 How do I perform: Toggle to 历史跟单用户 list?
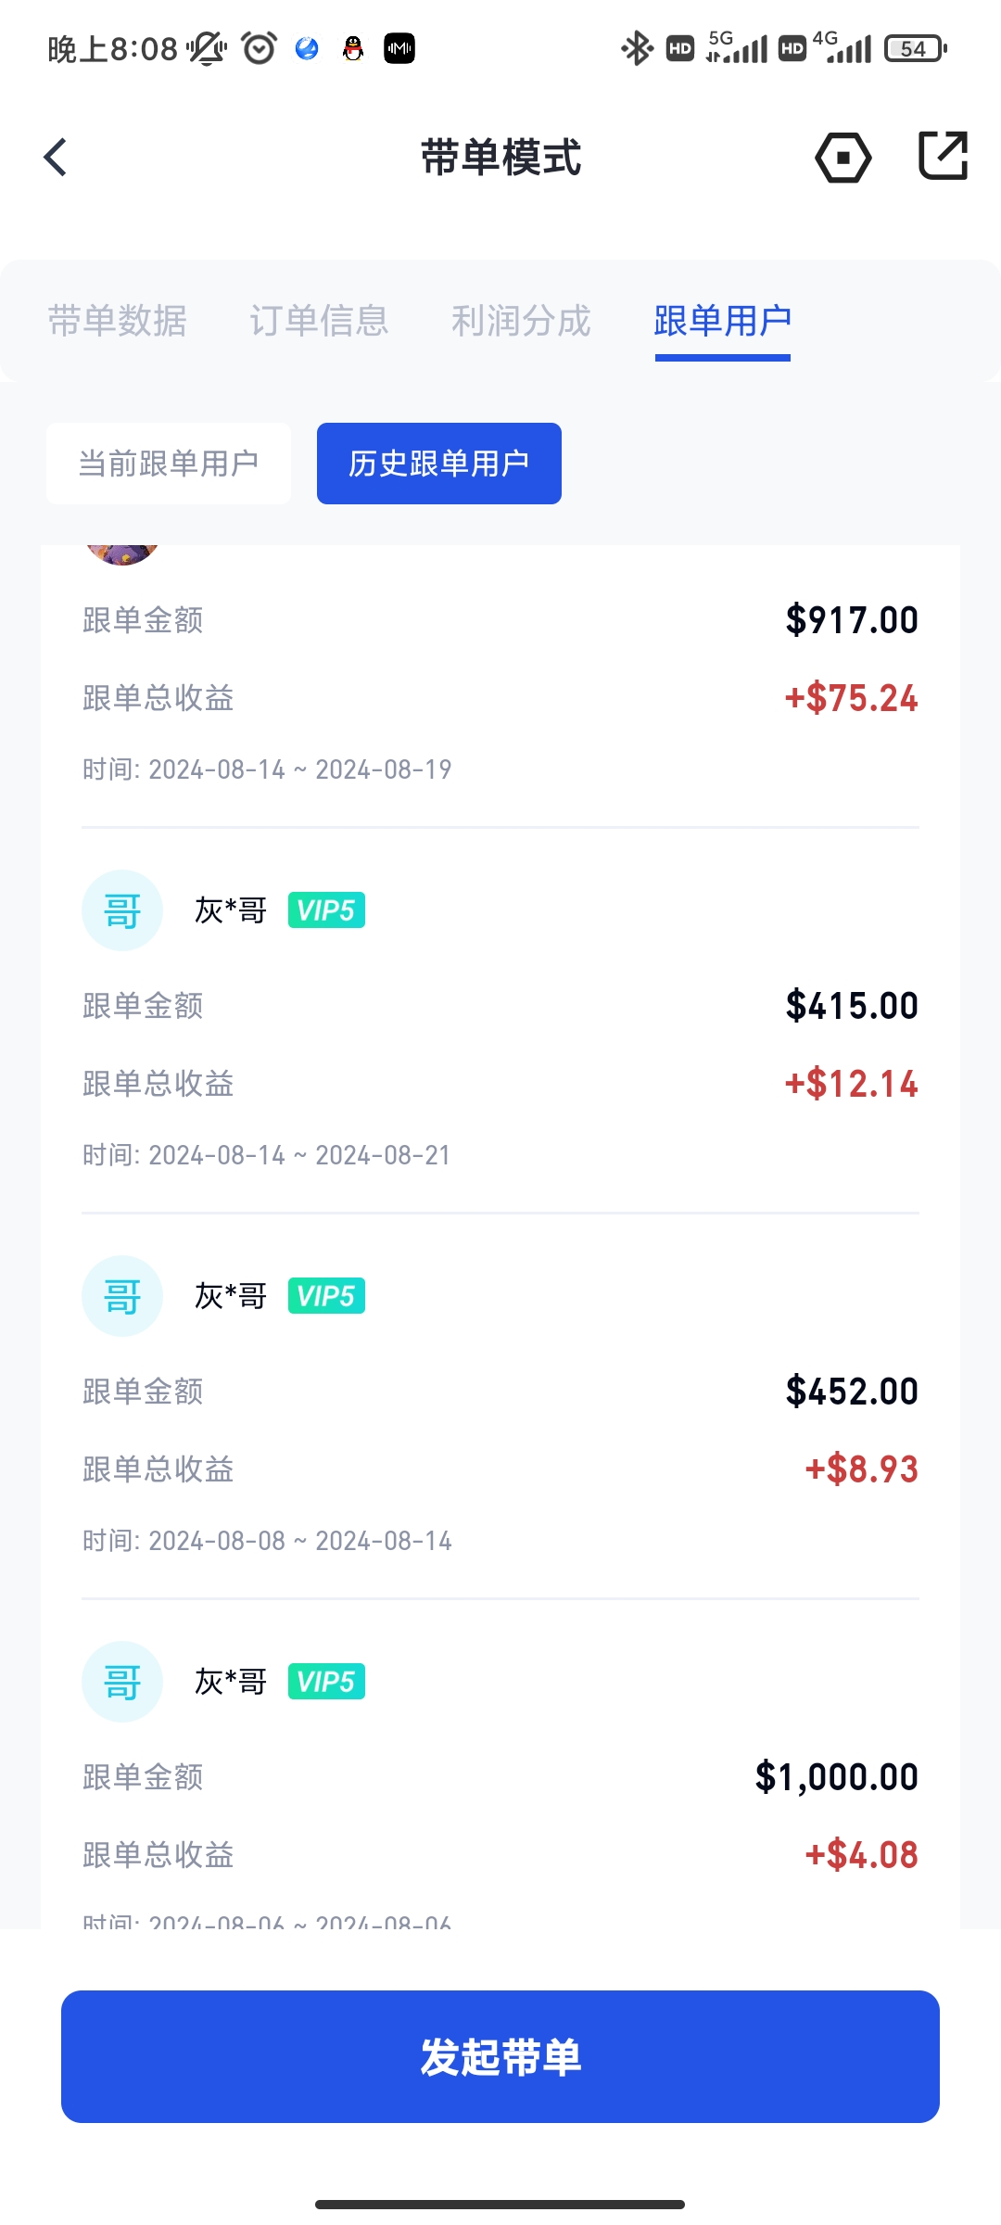pos(439,464)
